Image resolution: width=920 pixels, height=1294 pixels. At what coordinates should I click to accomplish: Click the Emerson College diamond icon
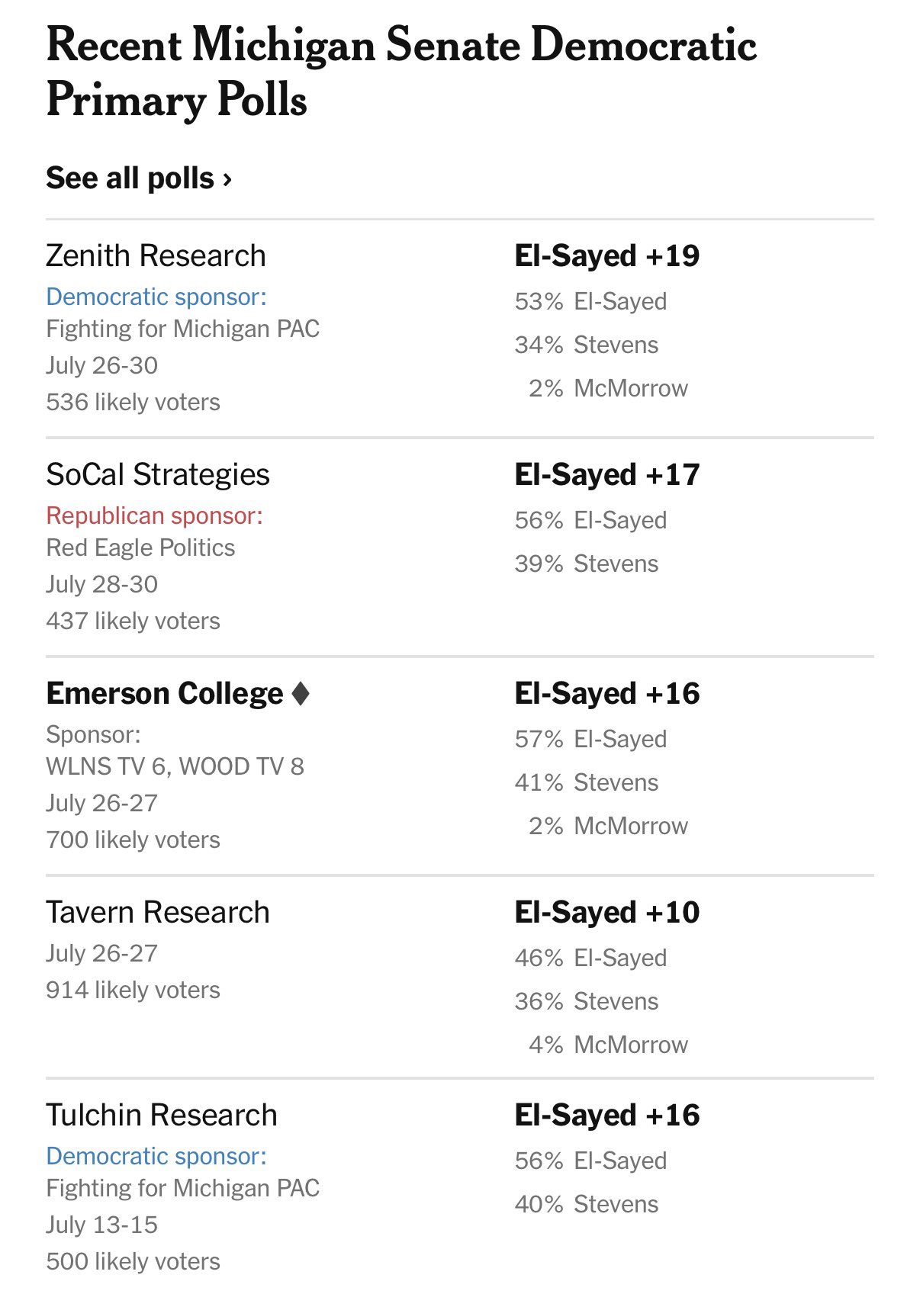tap(301, 693)
